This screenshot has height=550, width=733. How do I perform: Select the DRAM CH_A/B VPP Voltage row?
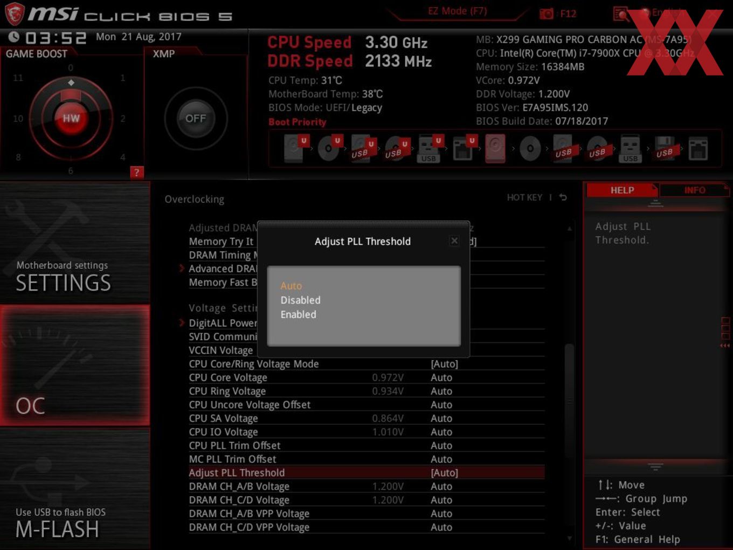click(x=366, y=514)
